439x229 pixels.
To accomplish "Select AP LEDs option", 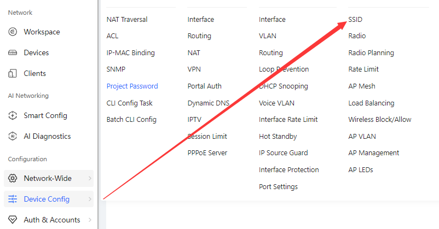I will 361,170.
